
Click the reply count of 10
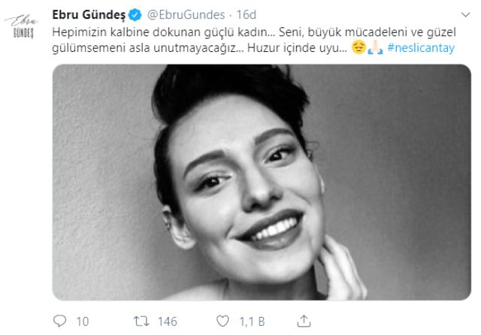pyautogui.click(x=82, y=321)
